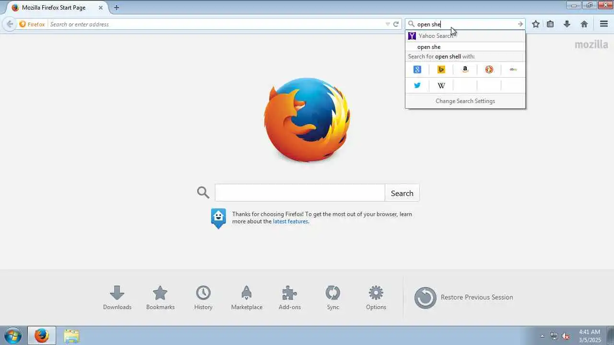Viewport: 614px width, 345px height.
Task: Click the volume muted tray icon
Action: click(x=566, y=336)
